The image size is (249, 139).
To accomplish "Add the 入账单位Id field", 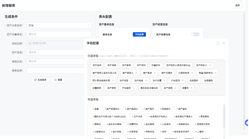I will click(99, 132).
